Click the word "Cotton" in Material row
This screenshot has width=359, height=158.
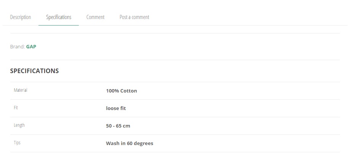click(x=129, y=91)
